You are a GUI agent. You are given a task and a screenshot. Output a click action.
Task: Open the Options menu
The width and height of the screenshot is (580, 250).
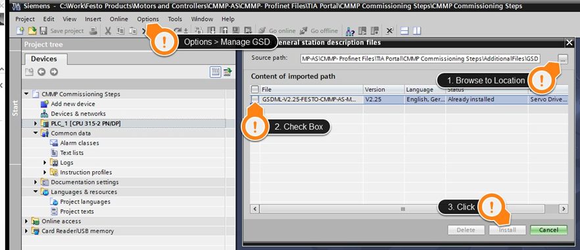pyautogui.click(x=147, y=19)
